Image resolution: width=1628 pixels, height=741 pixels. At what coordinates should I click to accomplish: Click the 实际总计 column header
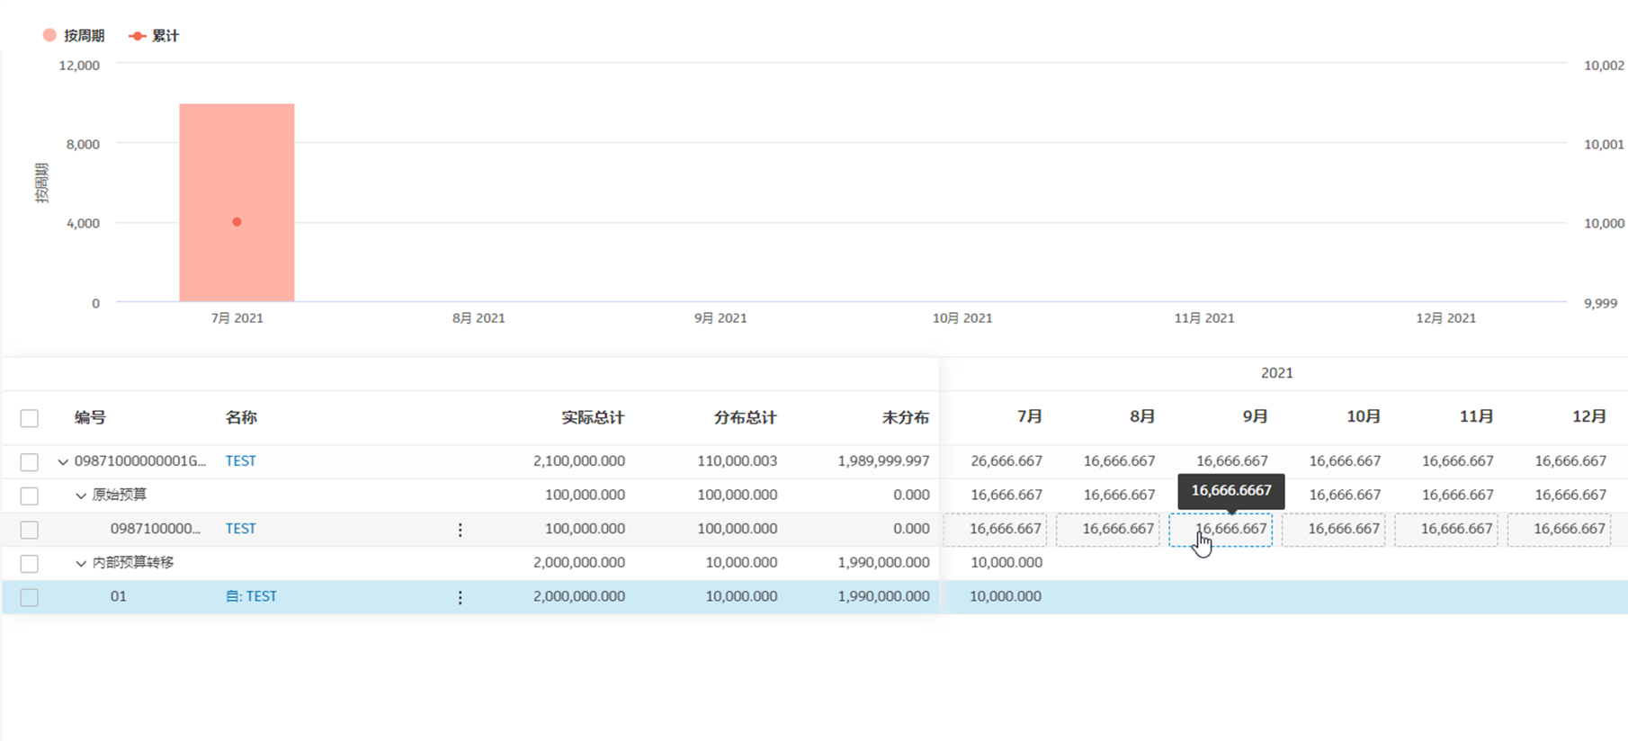click(593, 417)
